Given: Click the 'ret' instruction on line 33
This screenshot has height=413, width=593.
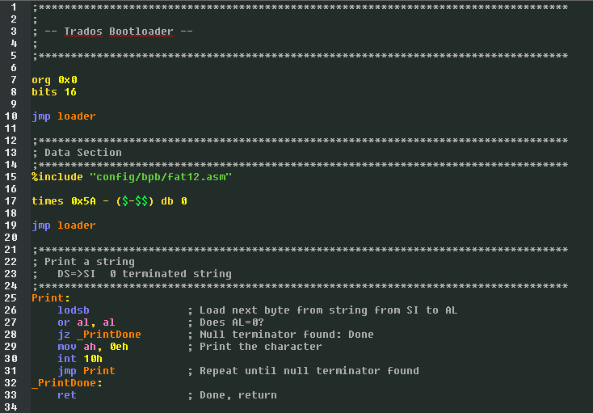Looking at the screenshot, I should [67, 395].
